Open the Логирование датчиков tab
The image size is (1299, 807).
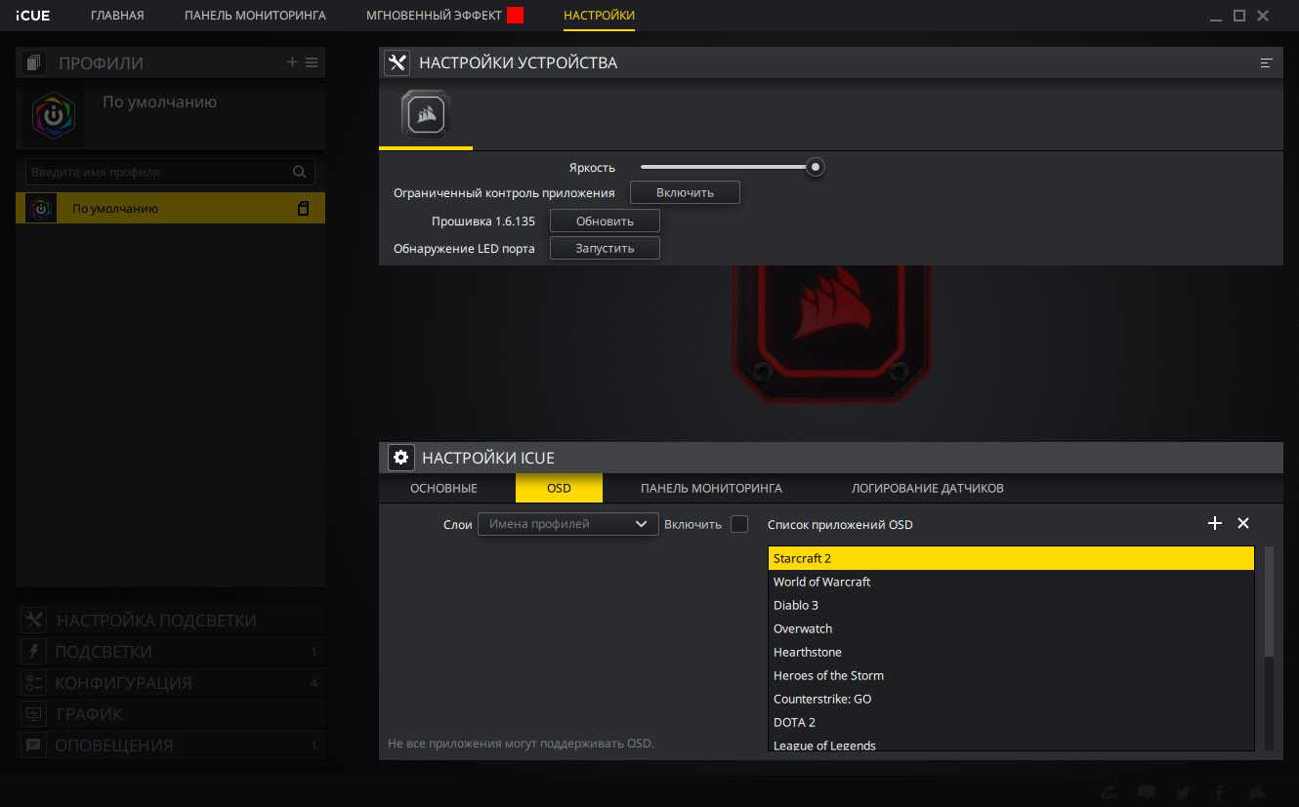pos(927,488)
